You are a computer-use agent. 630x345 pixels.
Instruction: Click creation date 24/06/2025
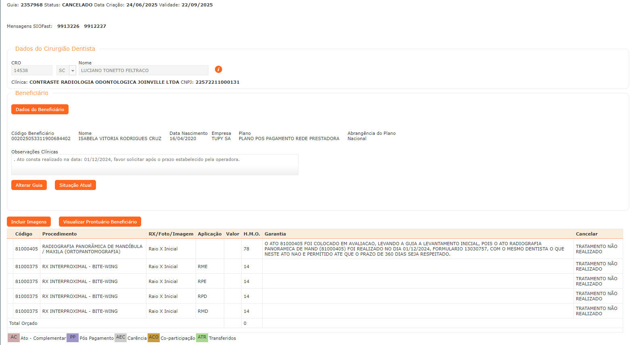point(142,5)
